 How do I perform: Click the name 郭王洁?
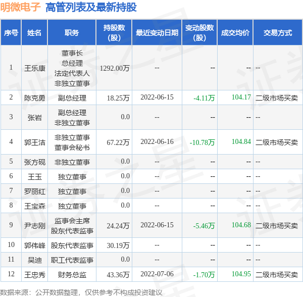coord(34,142)
